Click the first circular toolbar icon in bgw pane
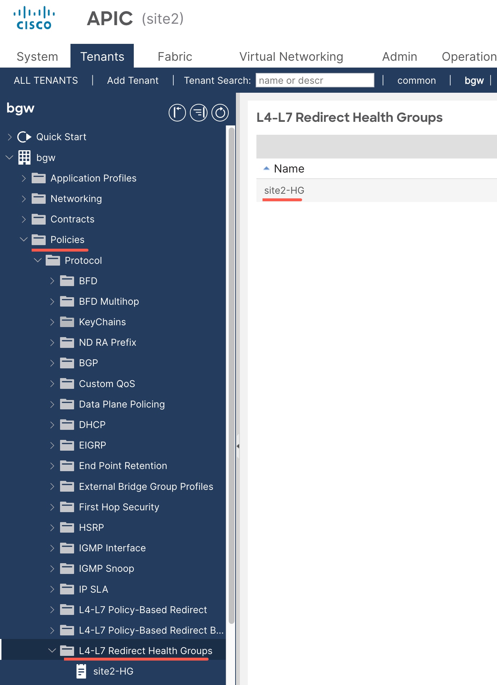Viewport: 497px width, 685px height. click(177, 113)
